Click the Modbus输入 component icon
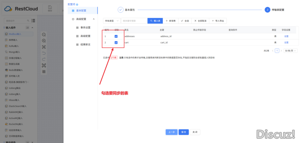This screenshot has width=301, height=143. 6,34
